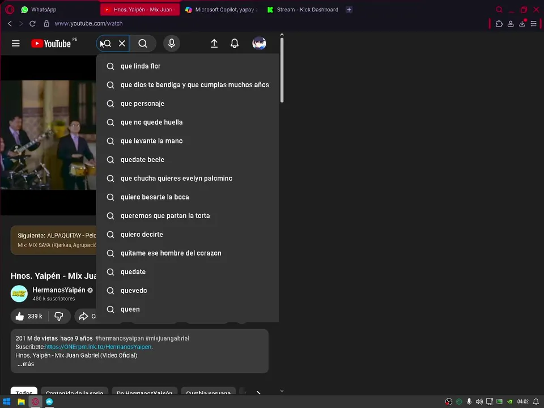The image size is (544, 408).
Task: Select 'que chucha quieres evelyn palomino'
Action: tap(188, 178)
